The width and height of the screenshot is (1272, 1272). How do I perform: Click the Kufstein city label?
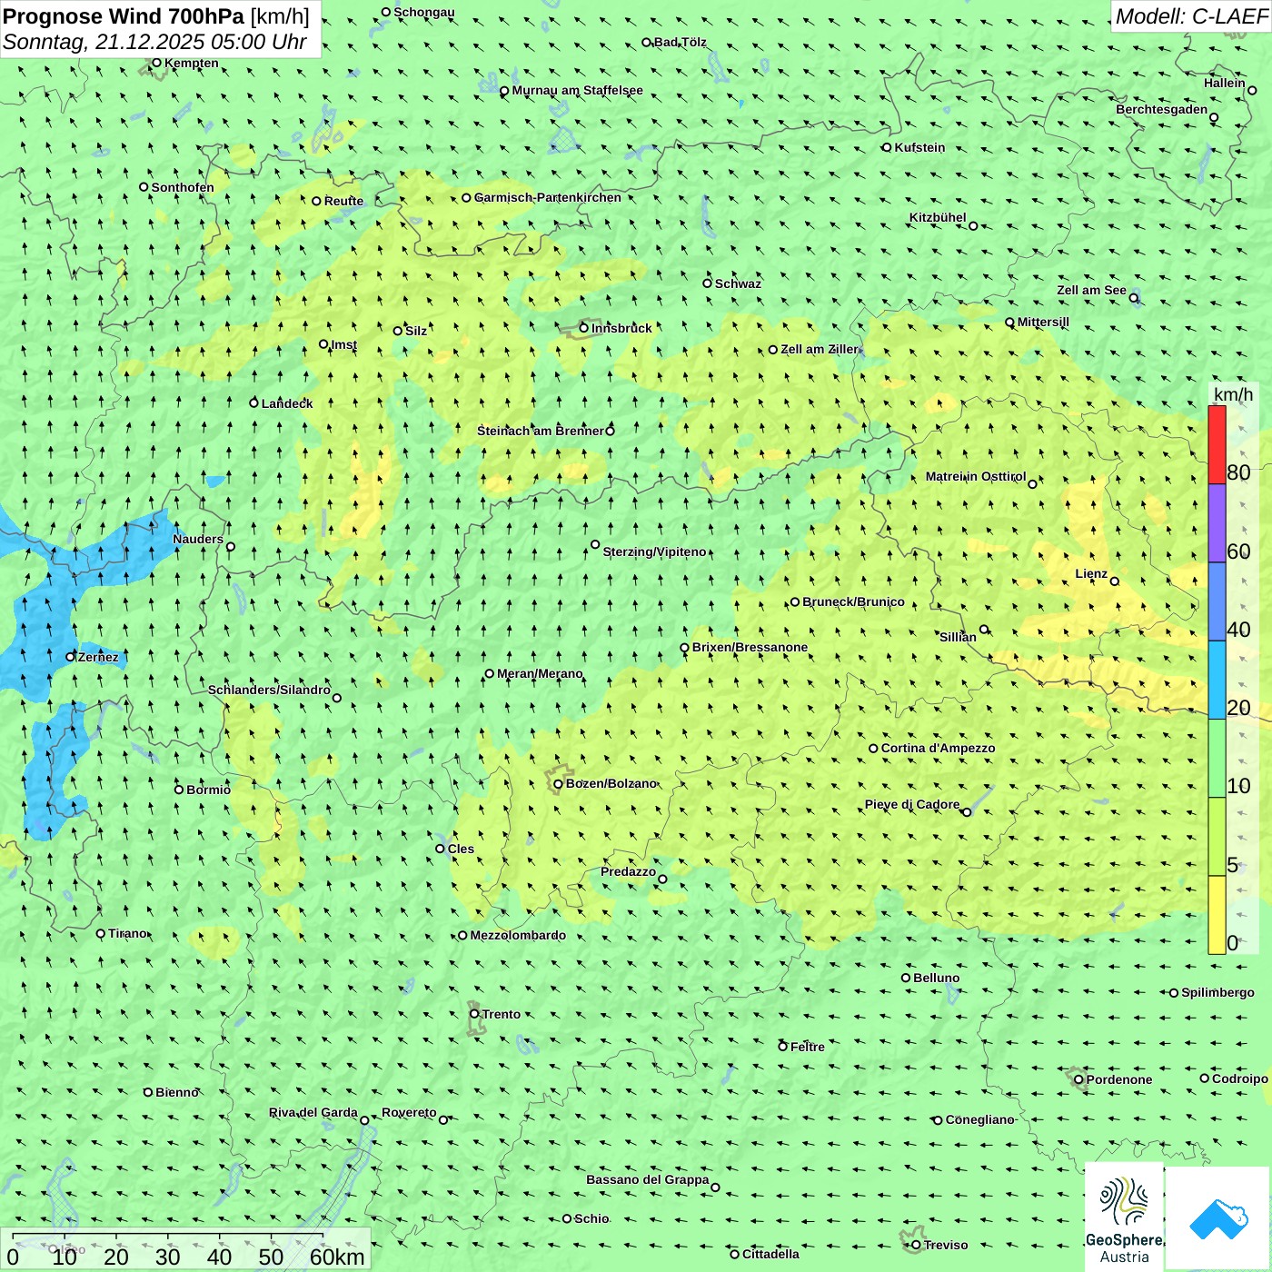coord(919,147)
